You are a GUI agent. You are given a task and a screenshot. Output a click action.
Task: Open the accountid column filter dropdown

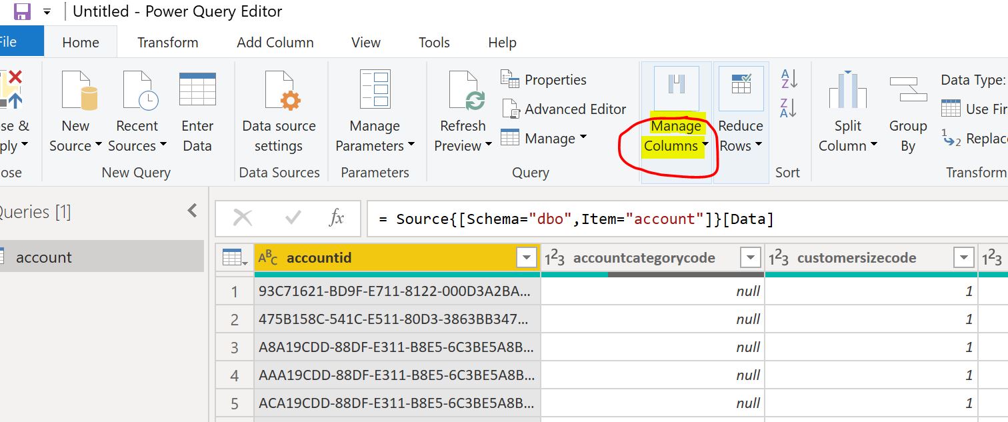pos(527,258)
